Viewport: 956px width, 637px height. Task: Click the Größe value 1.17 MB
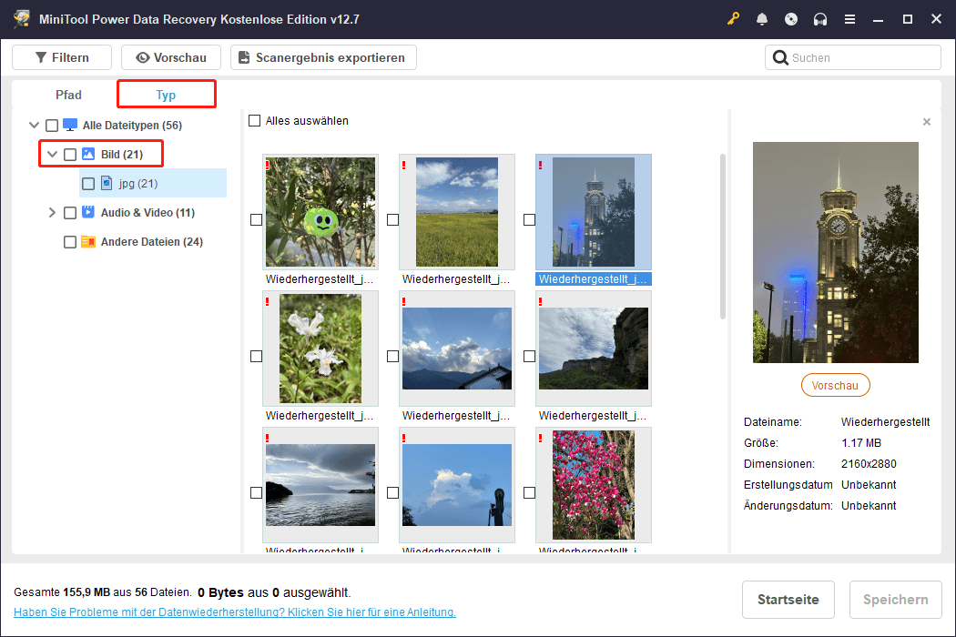click(861, 443)
